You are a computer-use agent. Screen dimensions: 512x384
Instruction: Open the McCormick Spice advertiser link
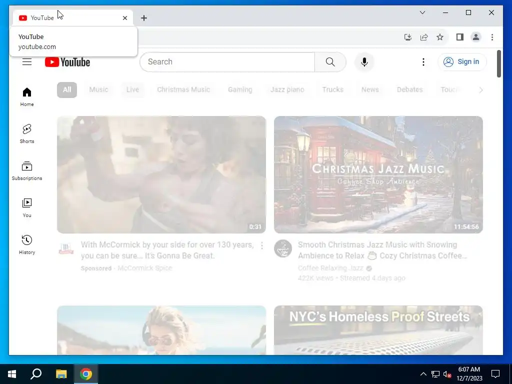[x=144, y=268]
